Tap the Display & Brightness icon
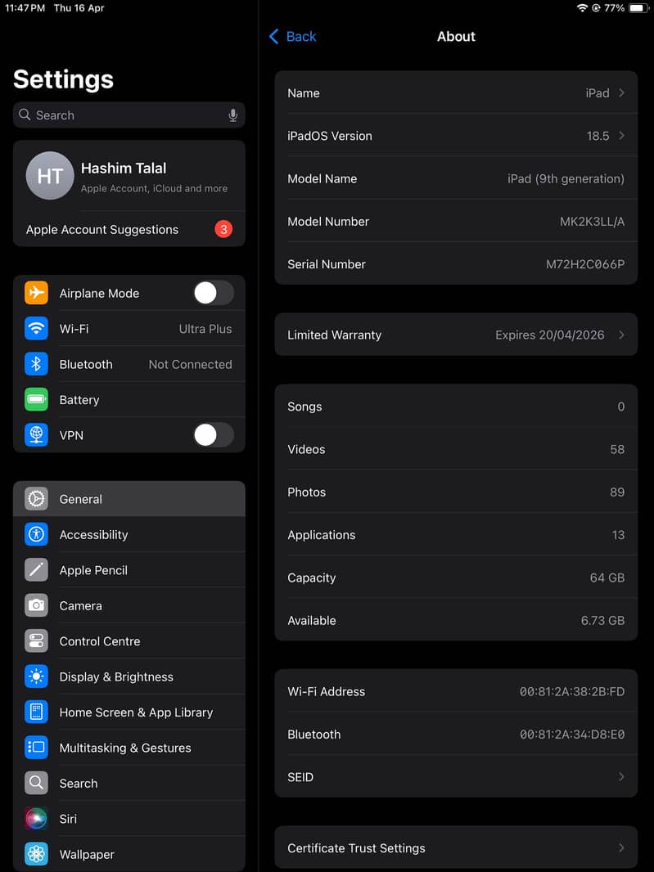The width and height of the screenshot is (654, 872). (x=36, y=676)
